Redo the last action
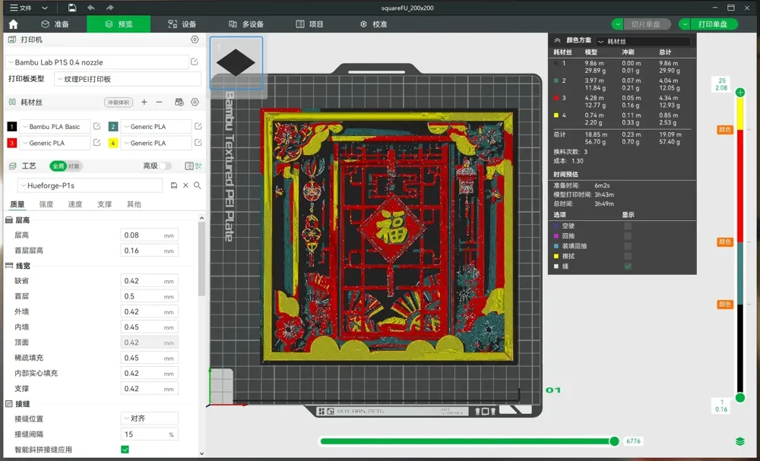Image resolution: width=760 pixels, height=461 pixels. pyautogui.click(x=109, y=8)
